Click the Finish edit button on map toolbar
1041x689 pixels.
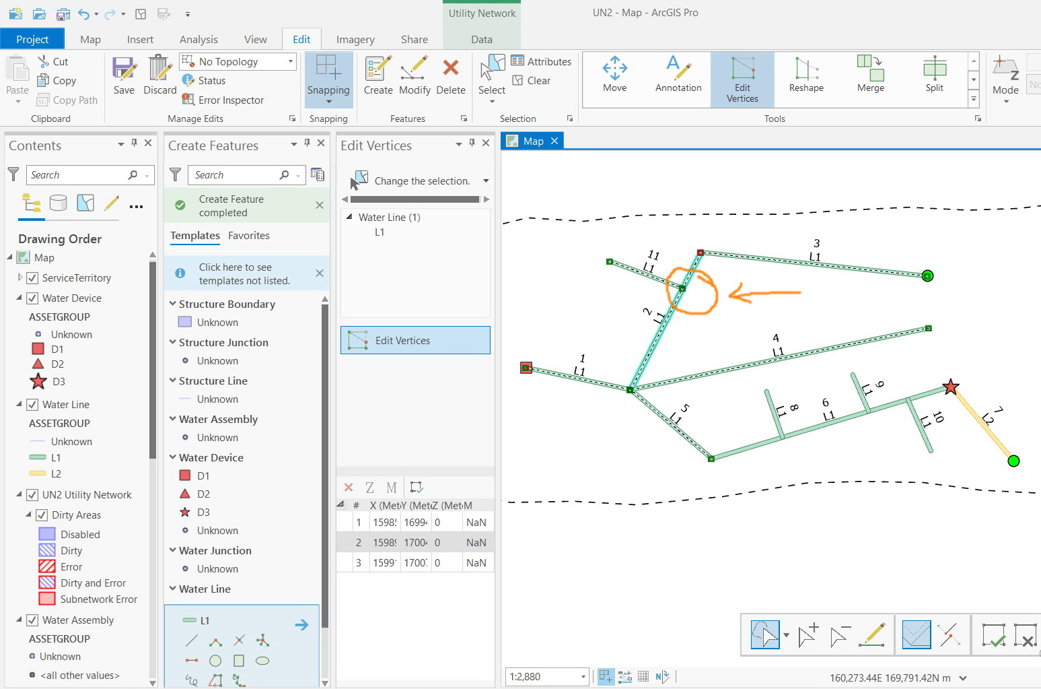(x=994, y=635)
